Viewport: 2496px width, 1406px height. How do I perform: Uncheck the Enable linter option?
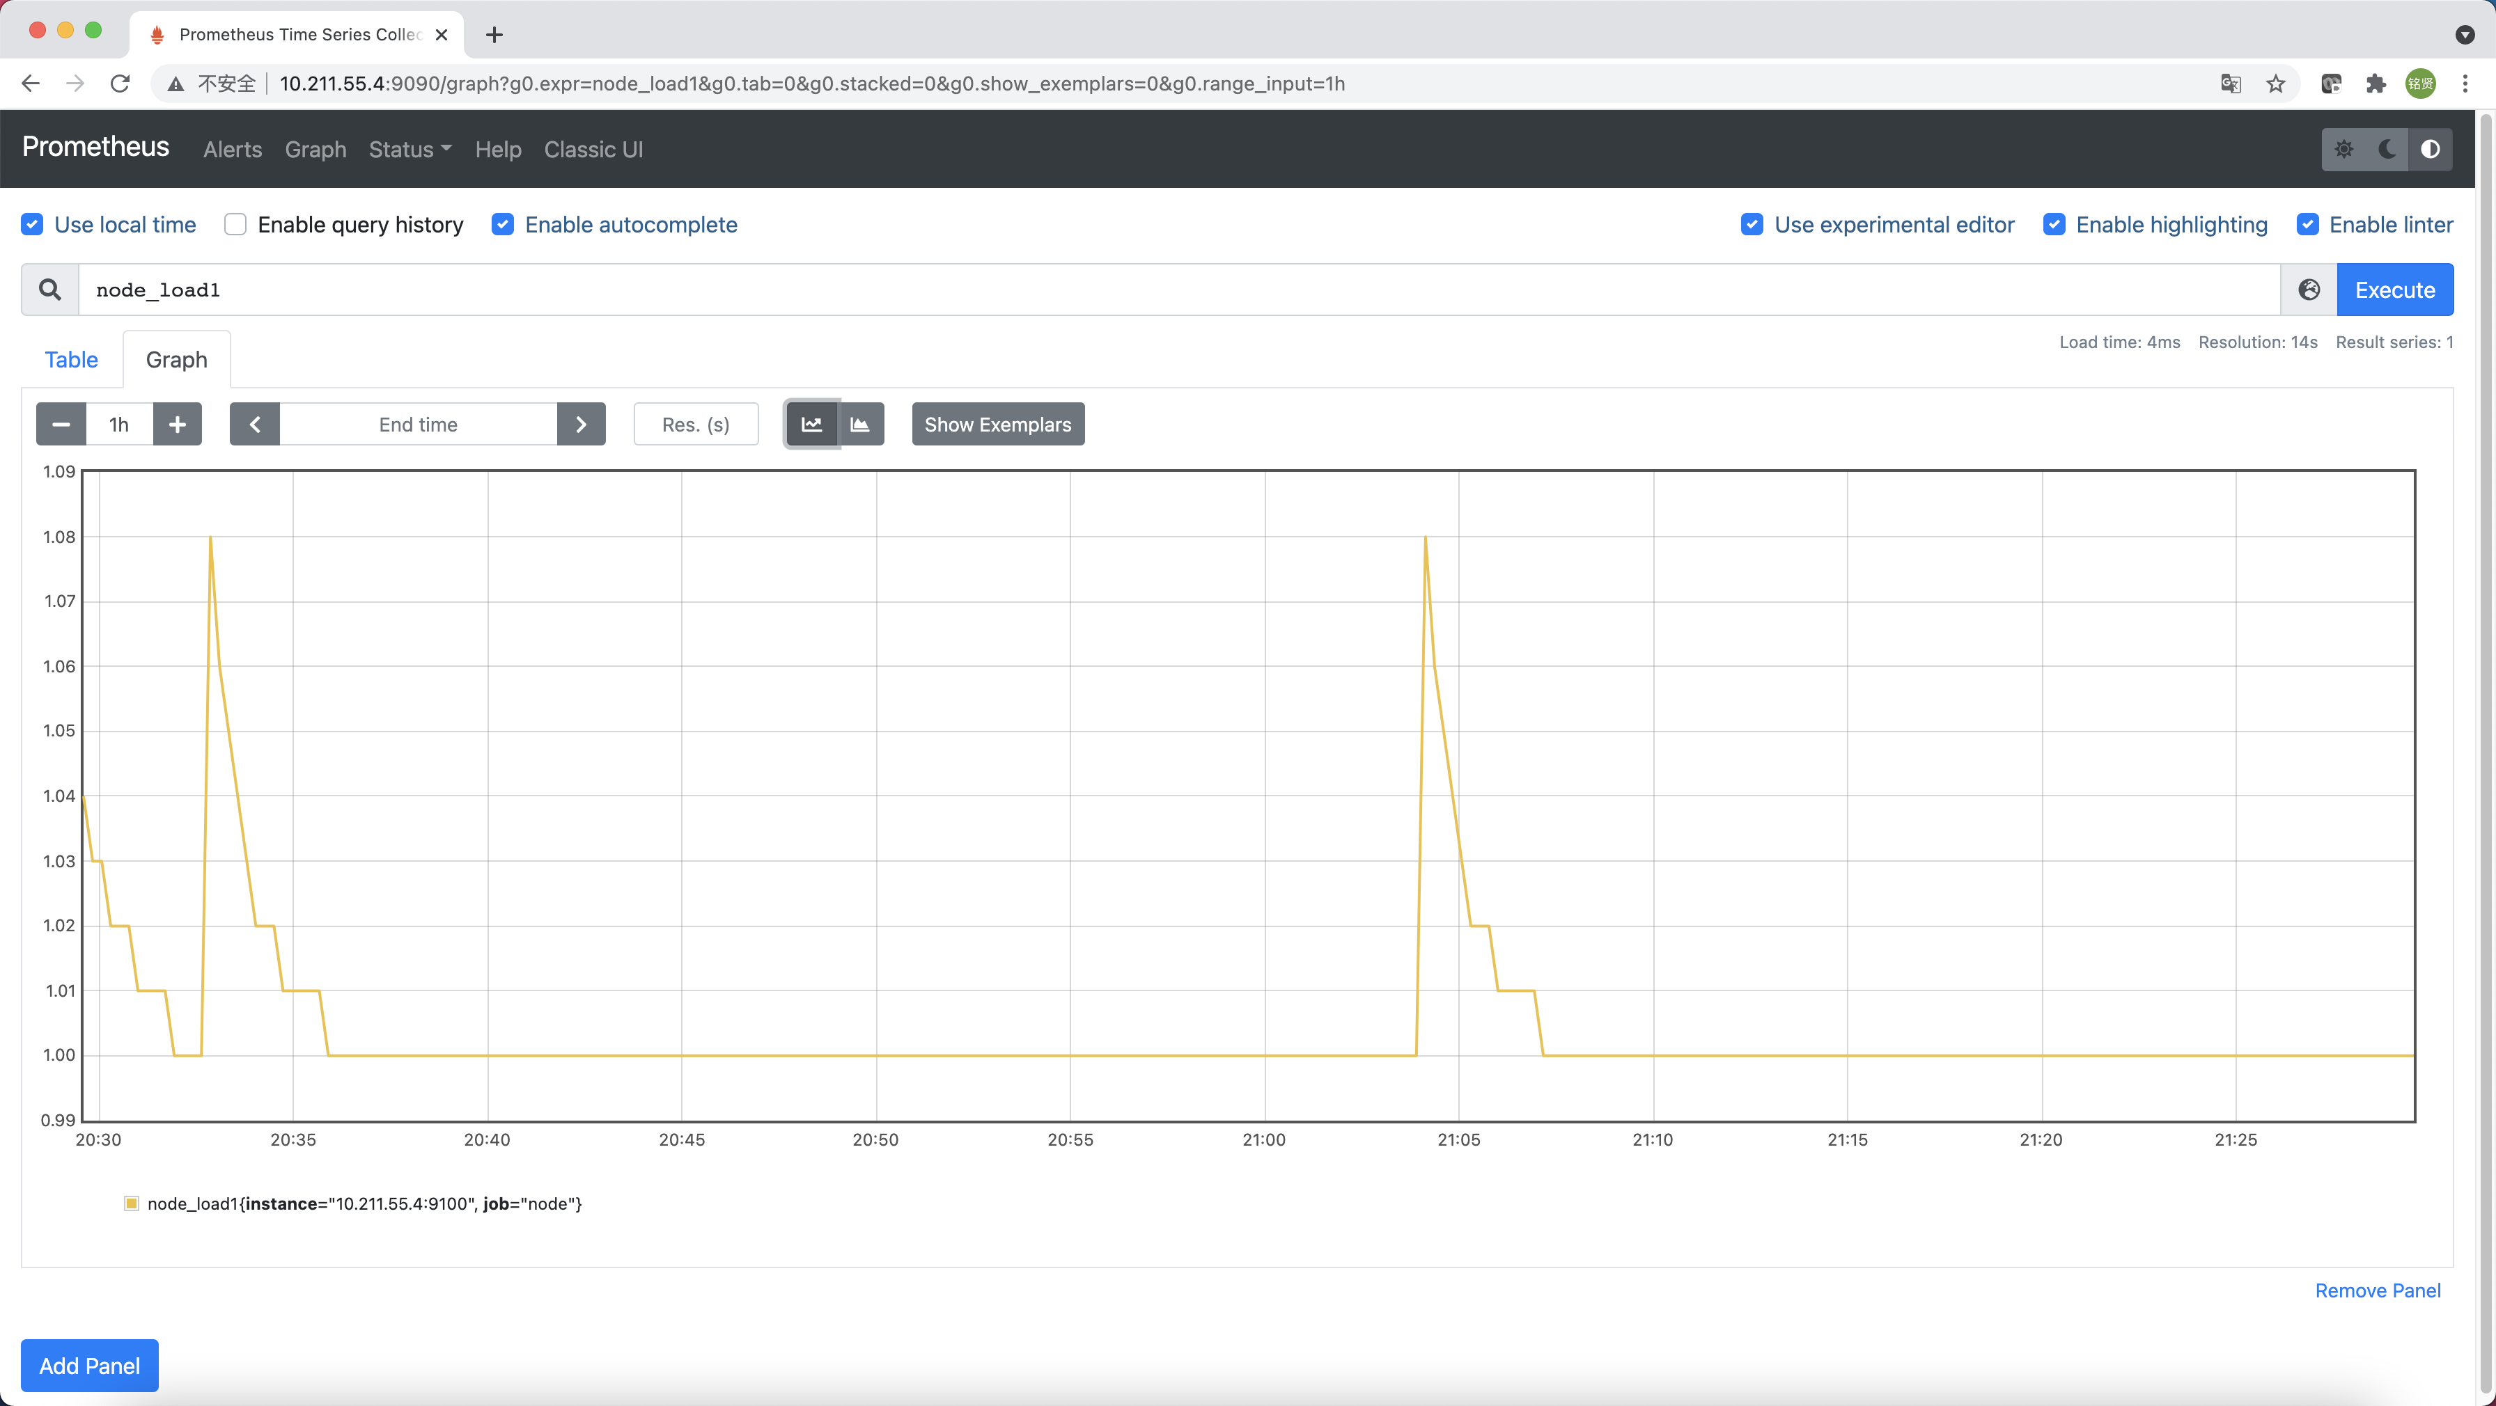(2308, 225)
